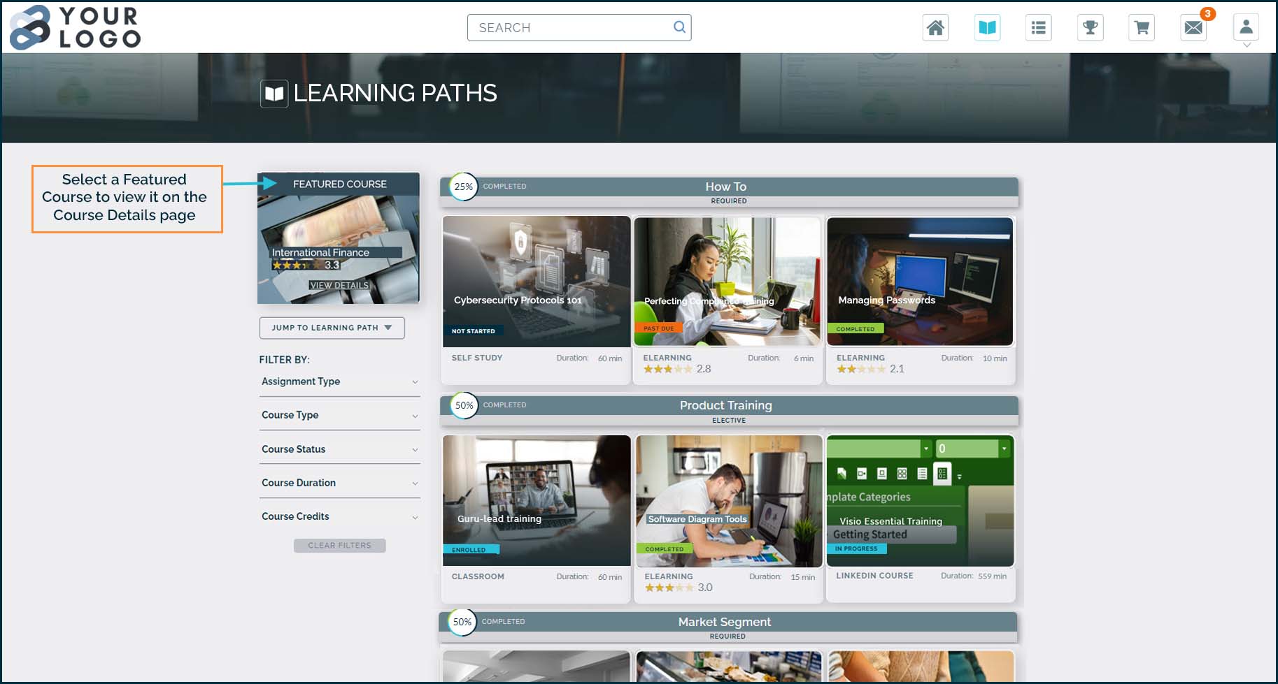Open the shopping cart icon

point(1141,27)
